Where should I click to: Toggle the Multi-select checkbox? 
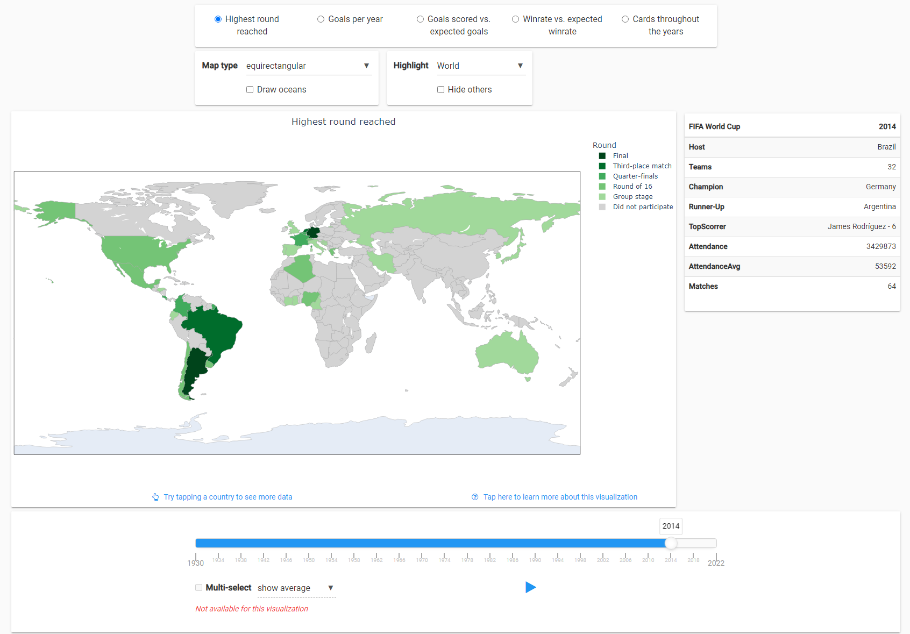click(199, 588)
